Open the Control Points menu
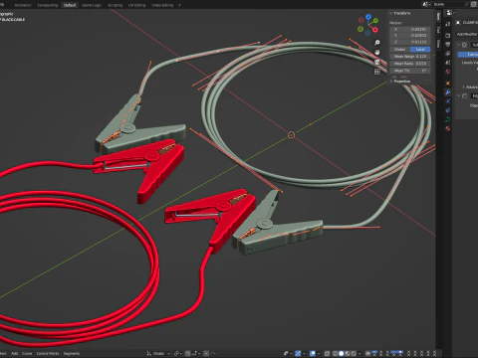This screenshot has height=358, width=478. (x=48, y=353)
